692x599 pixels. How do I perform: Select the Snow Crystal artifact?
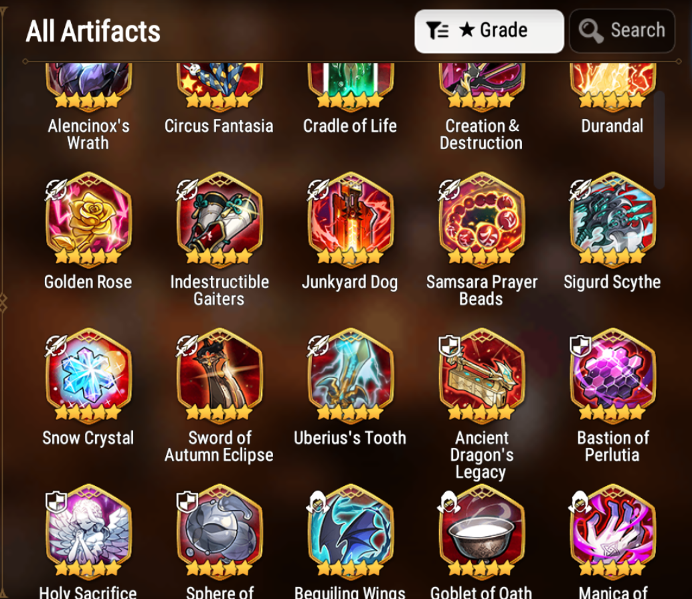88,376
